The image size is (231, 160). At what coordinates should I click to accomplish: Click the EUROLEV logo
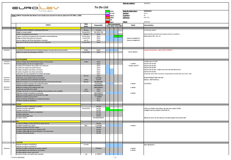pos(35,8)
